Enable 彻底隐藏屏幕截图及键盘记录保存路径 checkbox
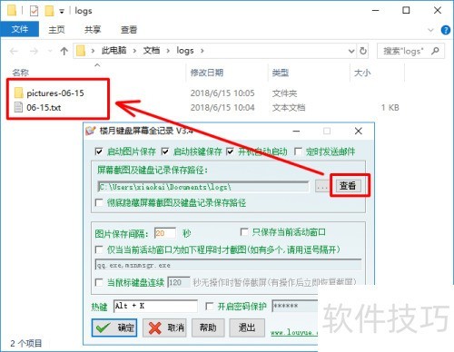Screen dimensions: 454x352 click(99, 202)
